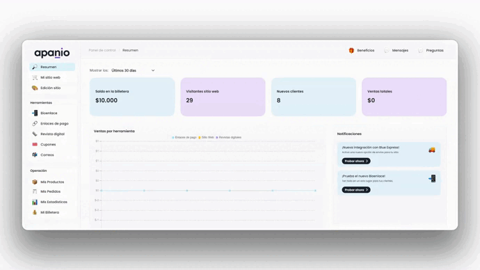Click the date range dropdown chevron
This screenshot has height=270, width=480.
[x=153, y=70]
